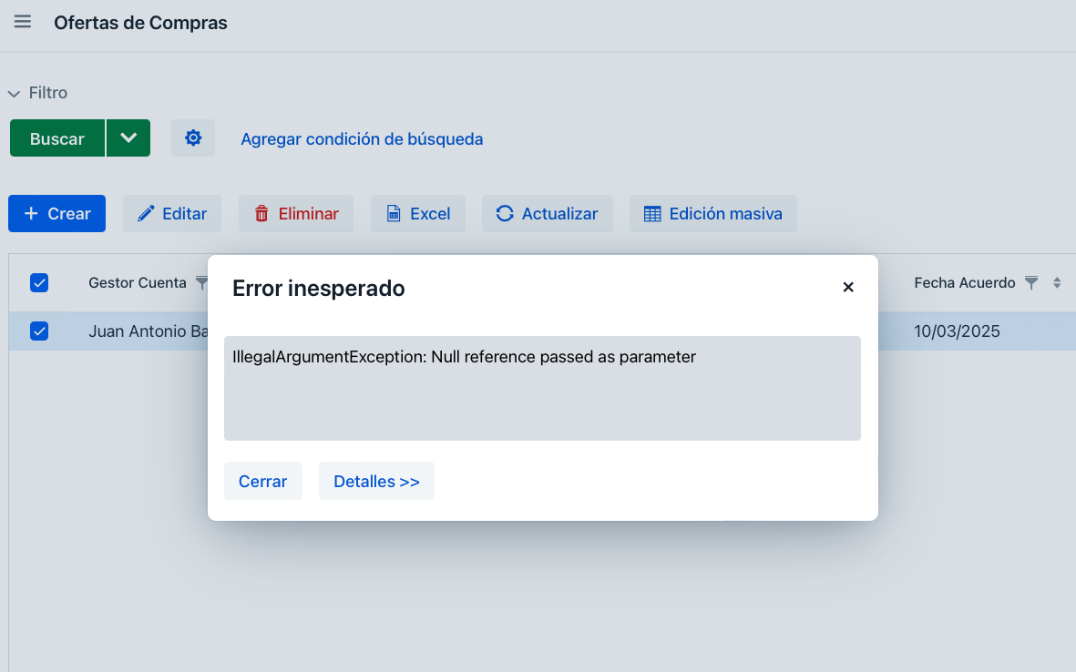Show error details with Detalles >>
Screen dimensions: 1076x672
tap(377, 481)
